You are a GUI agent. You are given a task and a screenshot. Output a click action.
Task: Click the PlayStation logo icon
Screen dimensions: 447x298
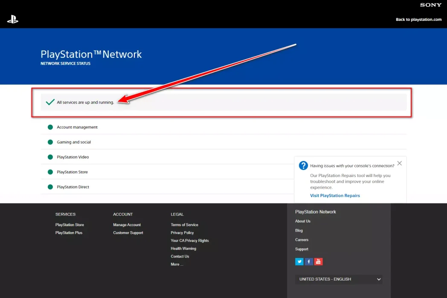click(12, 19)
